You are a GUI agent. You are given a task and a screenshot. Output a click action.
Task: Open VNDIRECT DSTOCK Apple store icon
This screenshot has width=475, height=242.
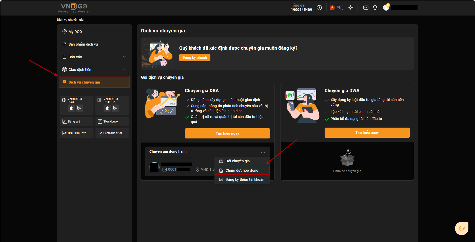tap(107, 108)
